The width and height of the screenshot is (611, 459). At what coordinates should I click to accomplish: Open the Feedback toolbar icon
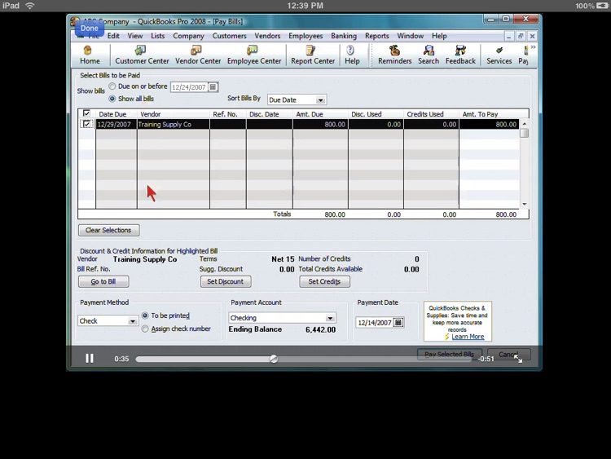point(460,55)
